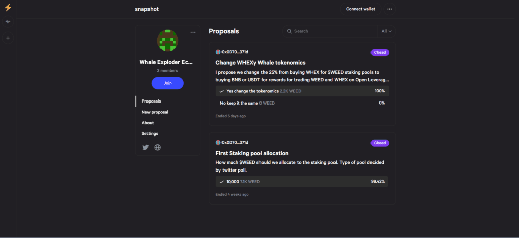The image size is (519, 238).
Task: Click the search magnifier icon
Action: point(289,31)
